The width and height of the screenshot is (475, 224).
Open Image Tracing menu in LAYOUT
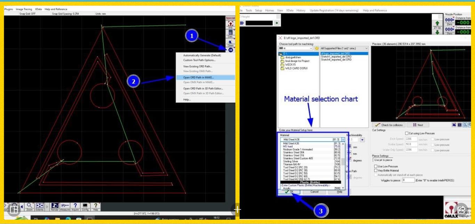coord(24,9)
